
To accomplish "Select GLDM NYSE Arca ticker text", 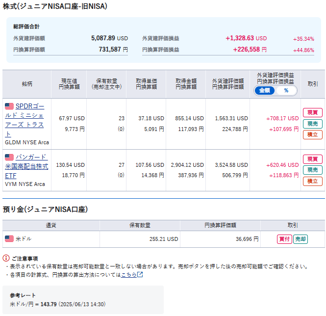I will pos(27,142).
